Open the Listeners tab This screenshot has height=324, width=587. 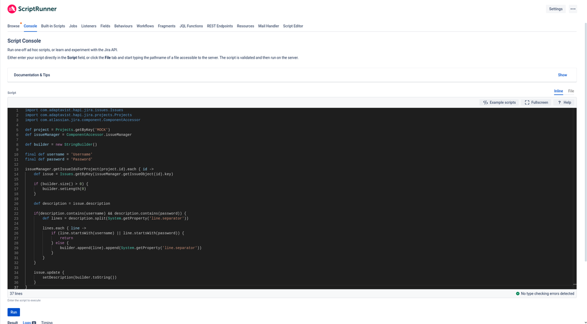pos(89,26)
